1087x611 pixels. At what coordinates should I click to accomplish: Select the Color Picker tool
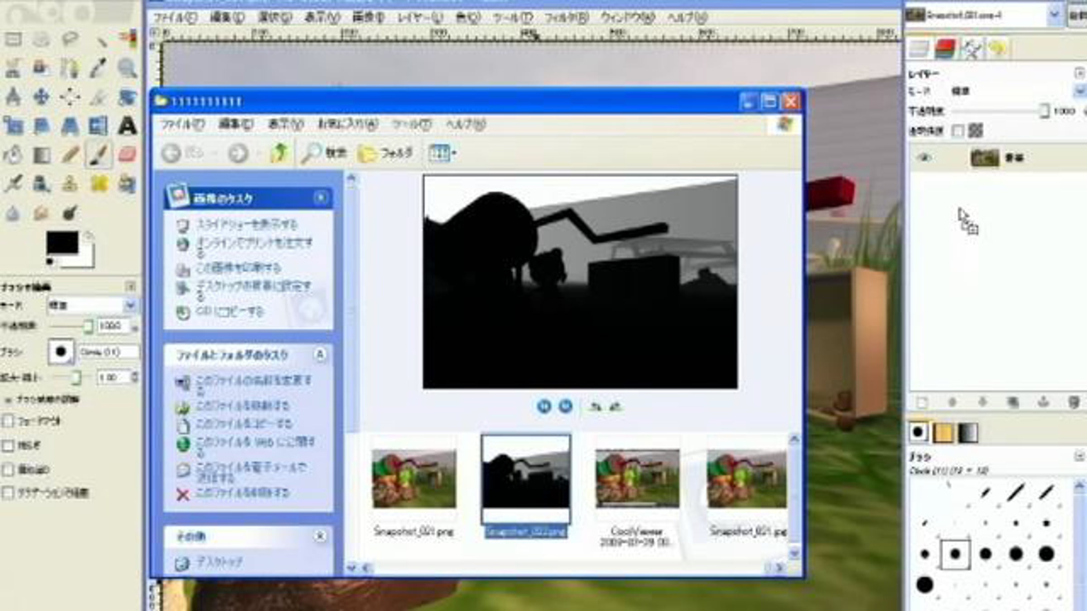tap(98, 68)
